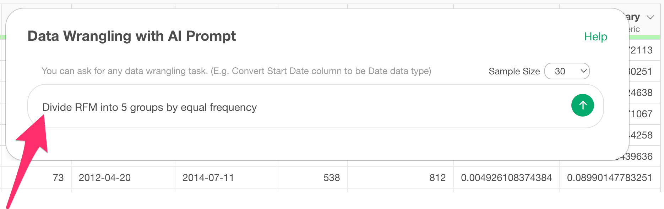Open the Help link

(595, 36)
